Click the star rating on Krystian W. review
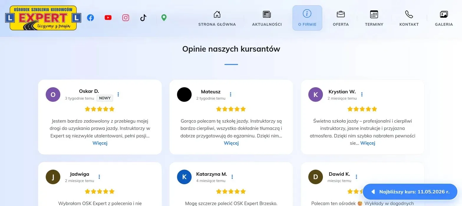 click(x=362, y=109)
